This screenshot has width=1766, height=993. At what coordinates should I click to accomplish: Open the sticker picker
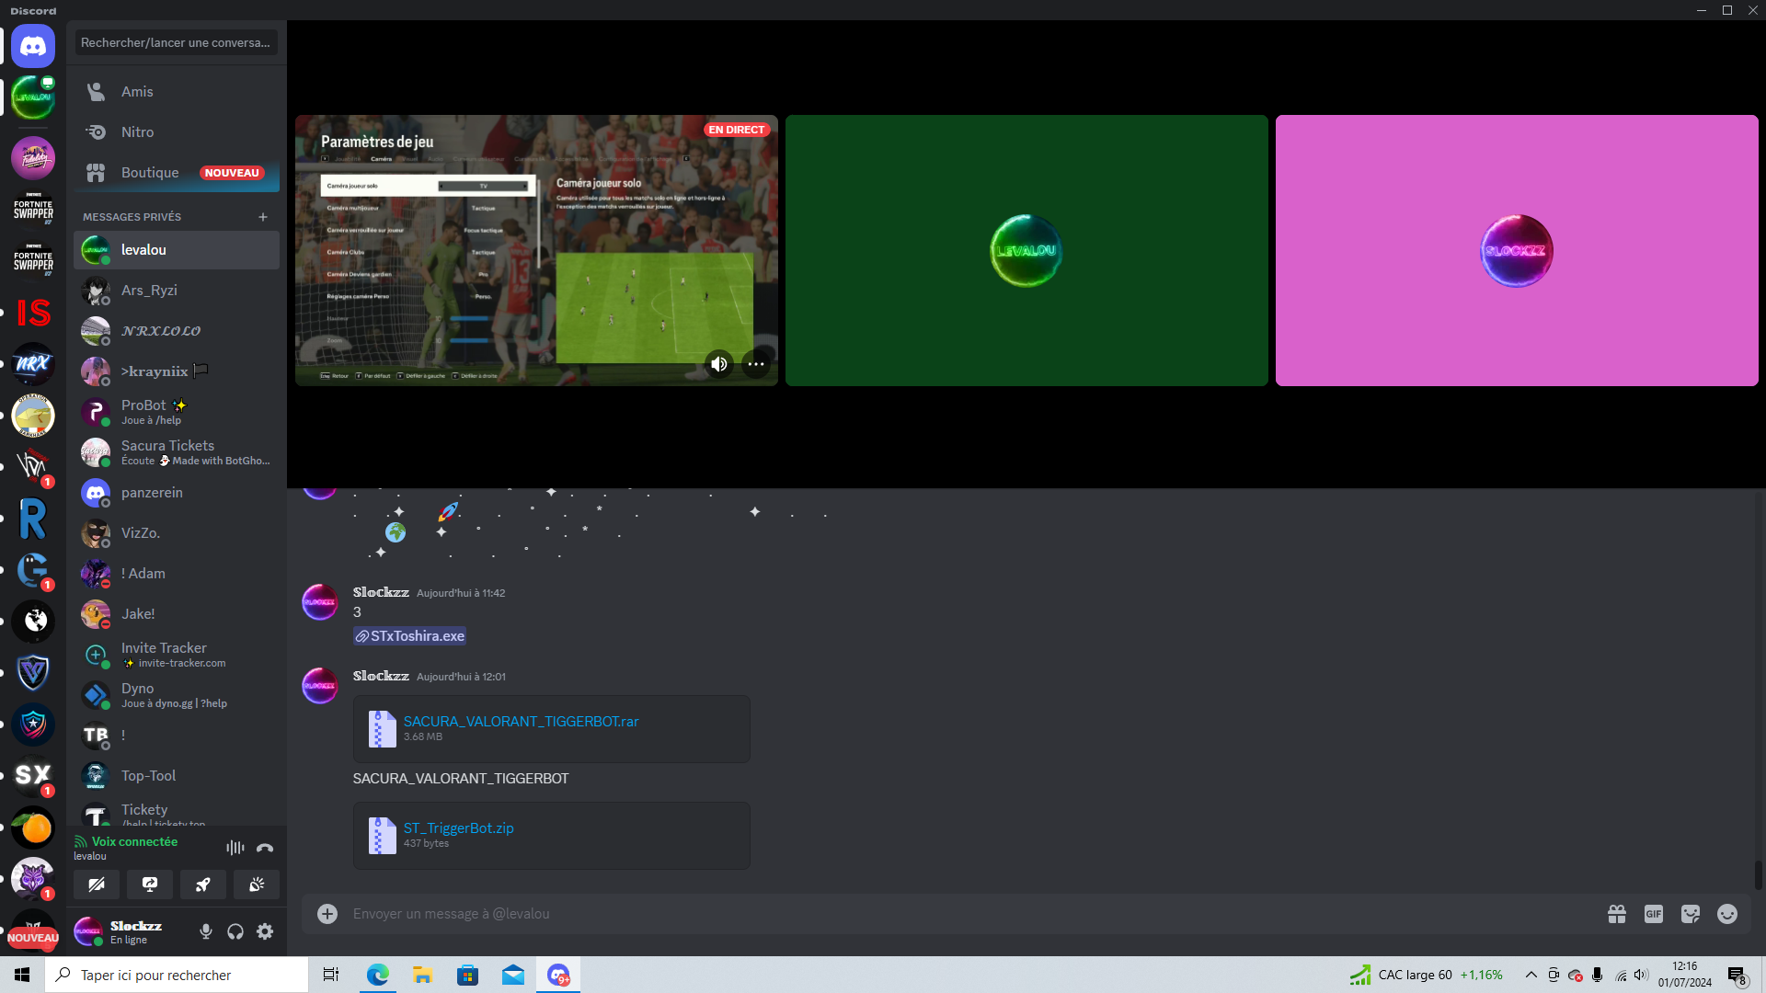[1691, 914]
